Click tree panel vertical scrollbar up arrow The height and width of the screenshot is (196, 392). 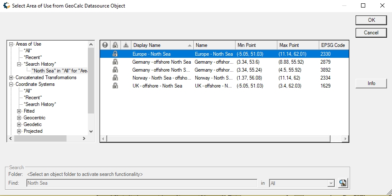91,44
